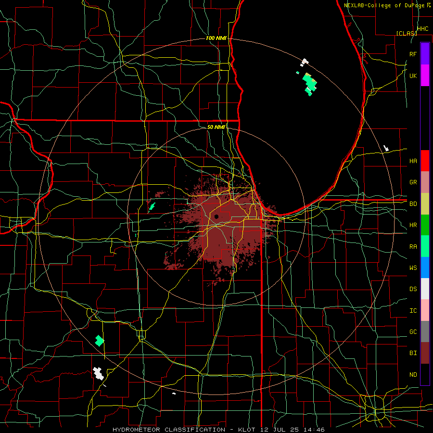
Task: Click the white dry snow echo in the southwest
Action: point(98,373)
